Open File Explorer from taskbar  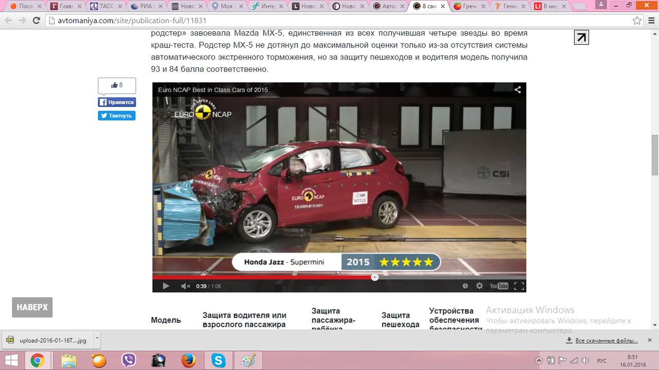pos(68,361)
